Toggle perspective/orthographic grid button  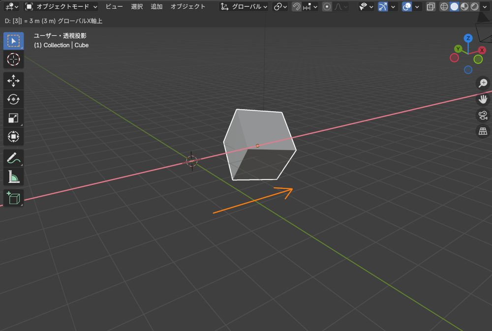(x=483, y=131)
